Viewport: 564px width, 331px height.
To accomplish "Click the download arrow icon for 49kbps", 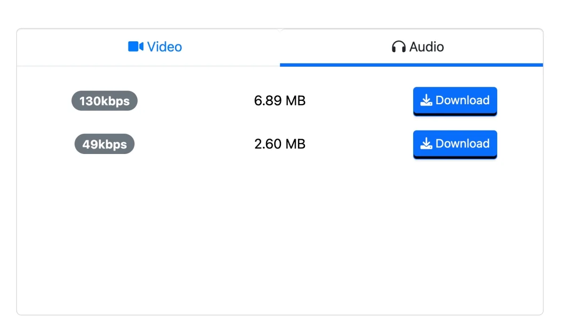I will (426, 144).
